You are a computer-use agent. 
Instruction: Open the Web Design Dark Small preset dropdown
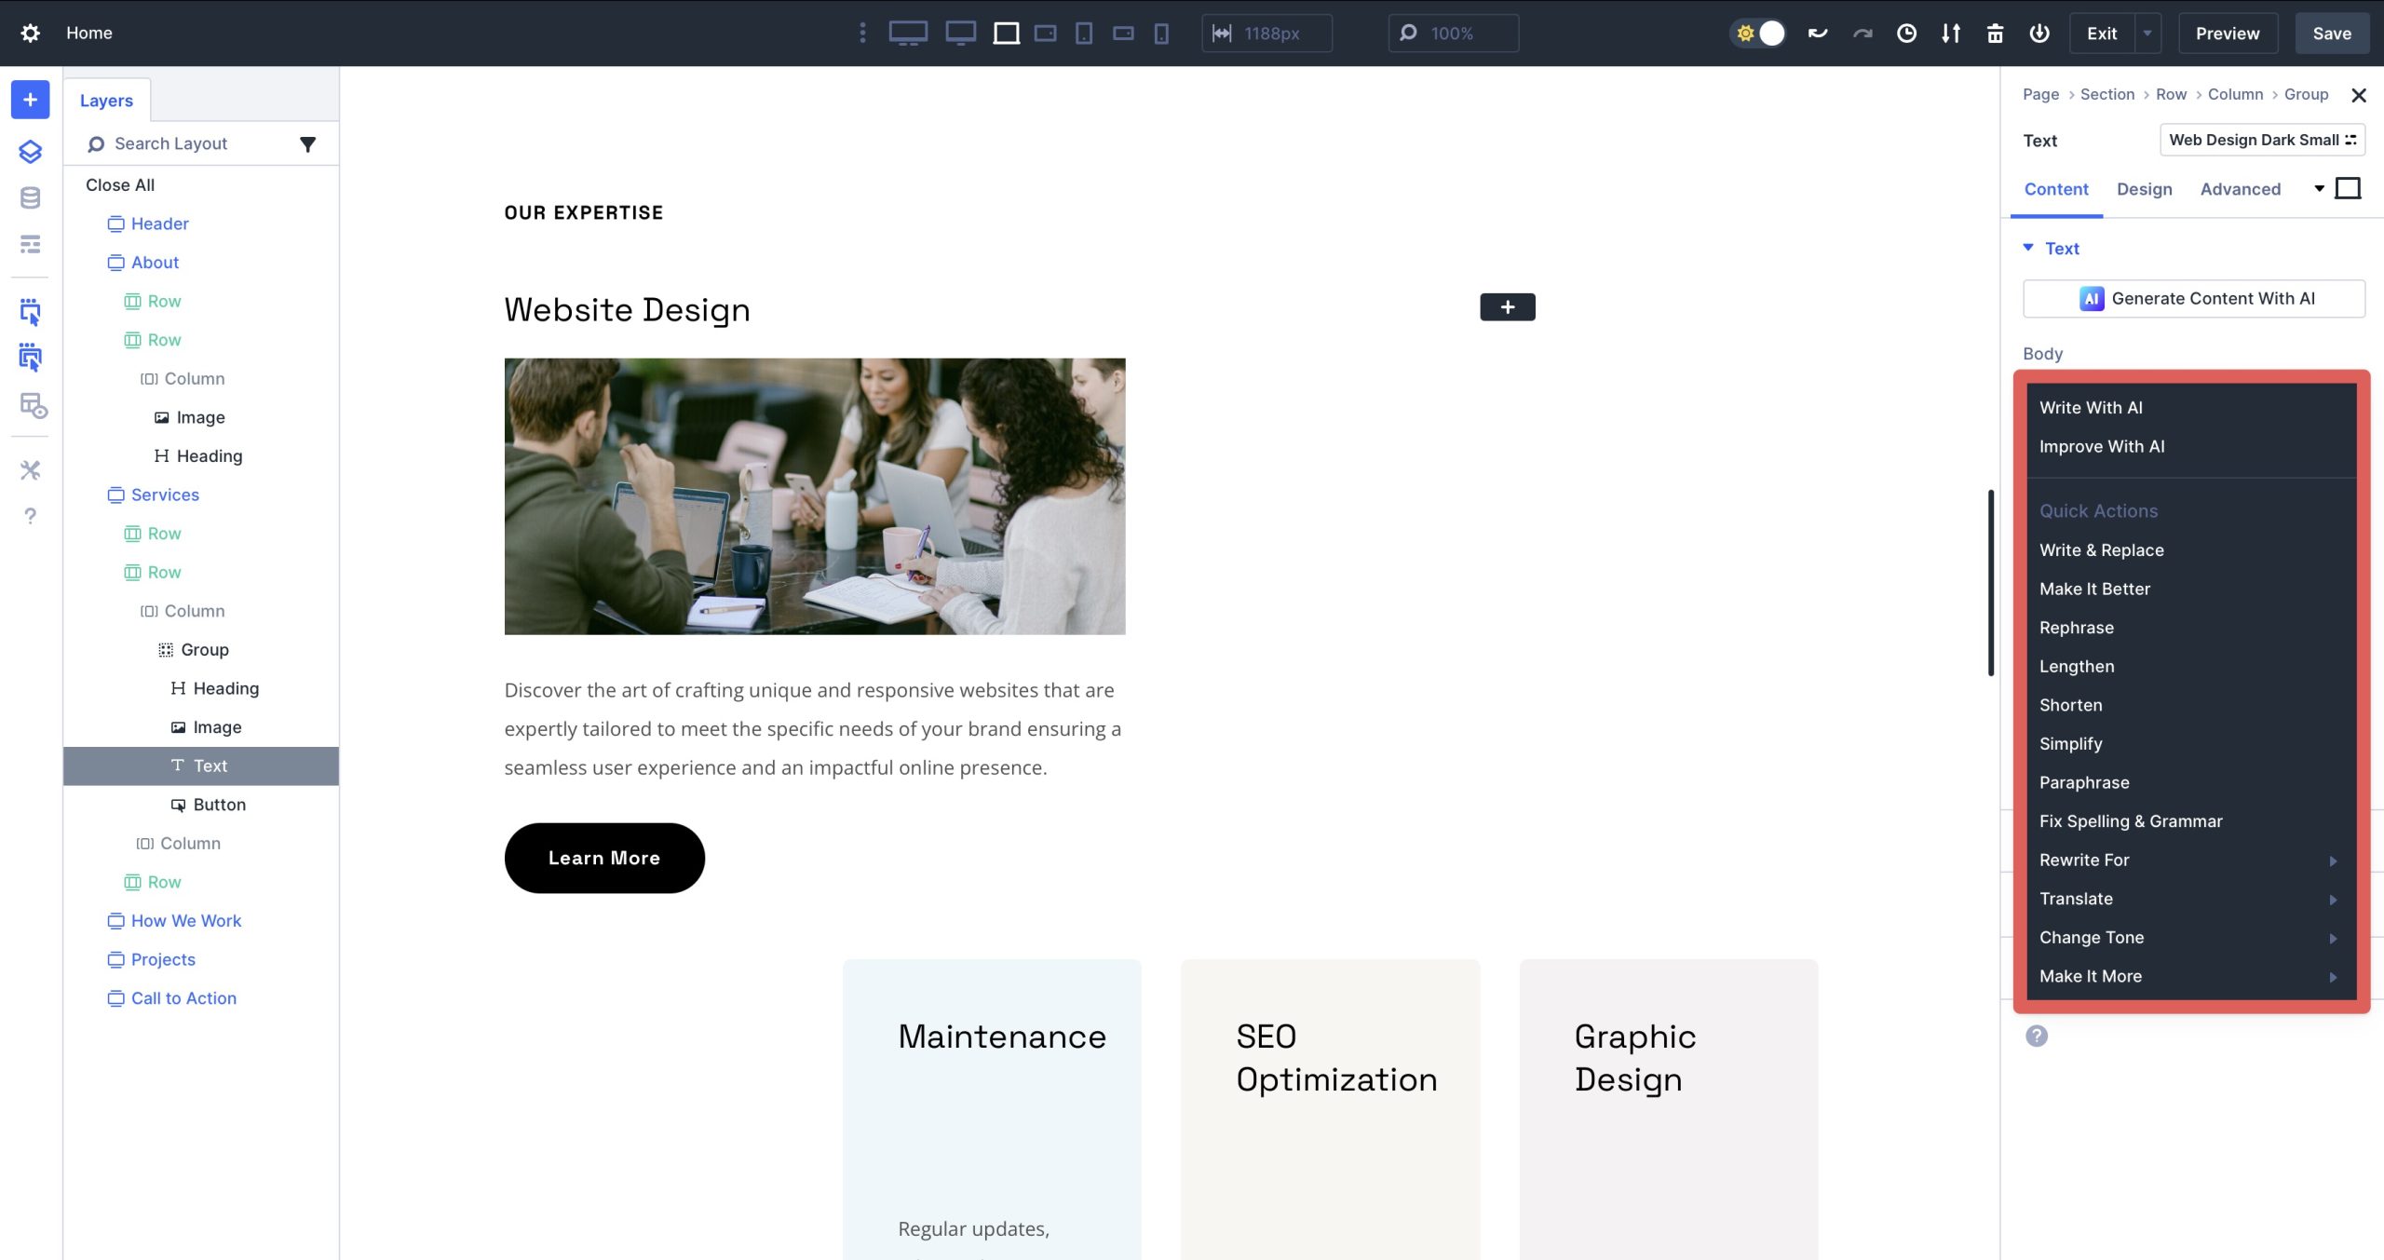coord(2263,140)
